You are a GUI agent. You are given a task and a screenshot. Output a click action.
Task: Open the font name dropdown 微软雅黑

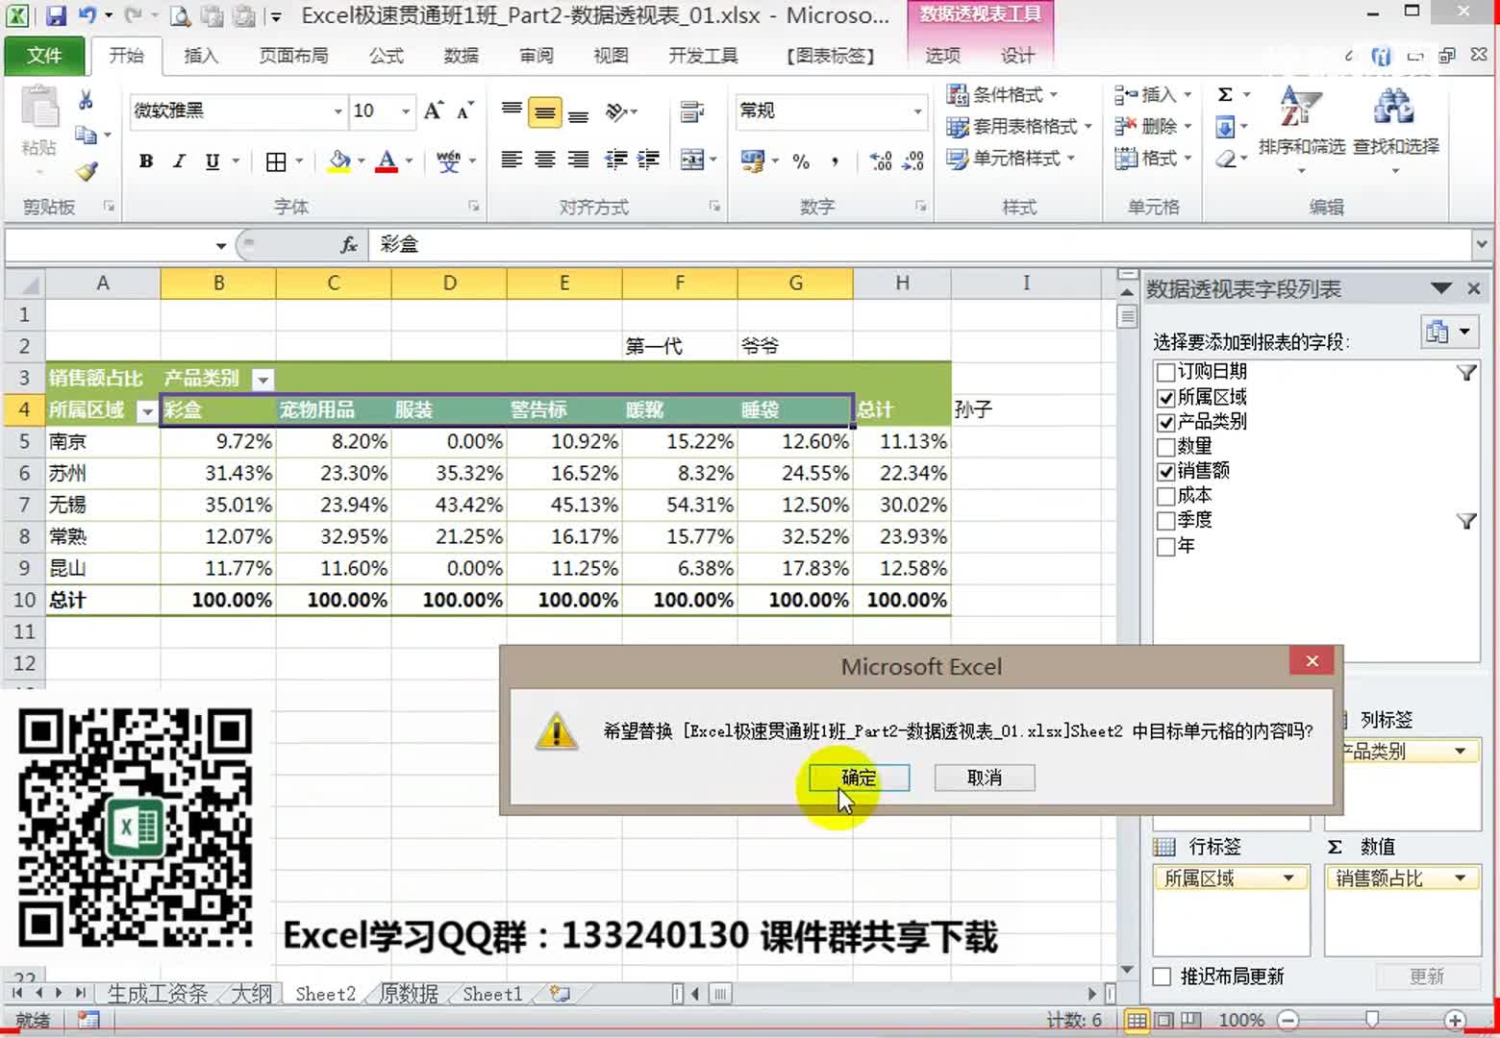click(337, 111)
